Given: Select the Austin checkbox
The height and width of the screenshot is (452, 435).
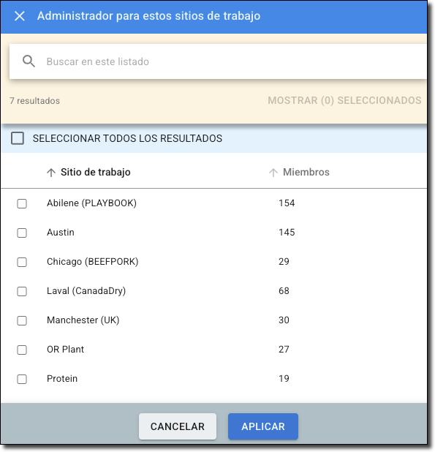Looking at the screenshot, I should click(x=22, y=233).
